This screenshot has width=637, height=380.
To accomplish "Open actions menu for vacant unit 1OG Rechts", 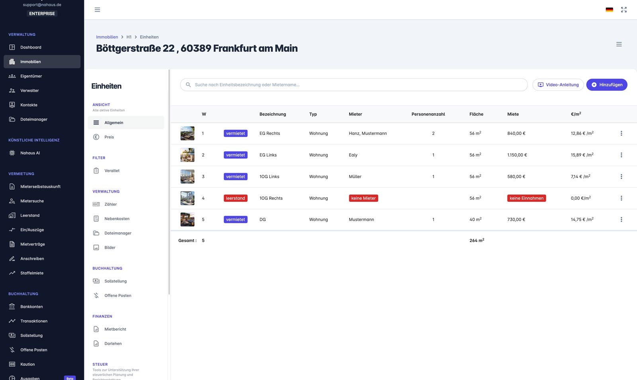I will pyautogui.click(x=621, y=198).
